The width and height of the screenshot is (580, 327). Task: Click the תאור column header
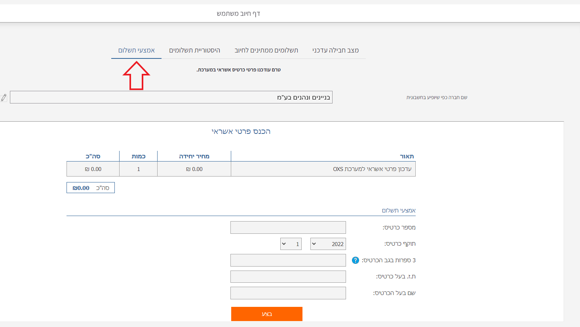(407, 156)
